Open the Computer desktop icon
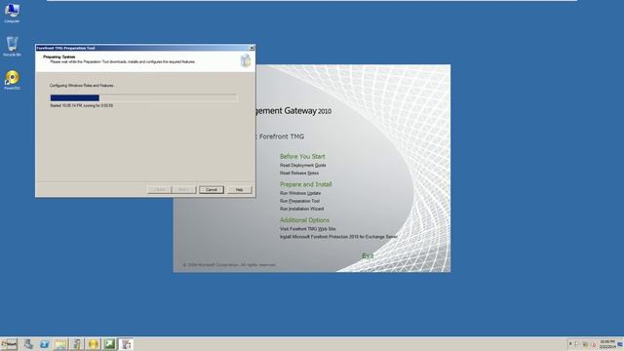This screenshot has width=624, height=351. coord(12,13)
